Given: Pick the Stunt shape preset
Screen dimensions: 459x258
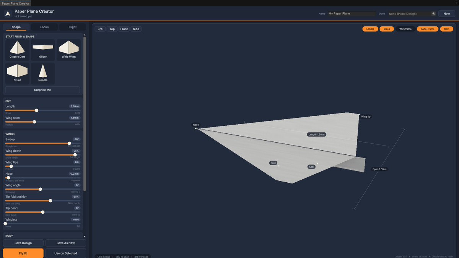Looking at the screenshot, I should click(x=17, y=73).
